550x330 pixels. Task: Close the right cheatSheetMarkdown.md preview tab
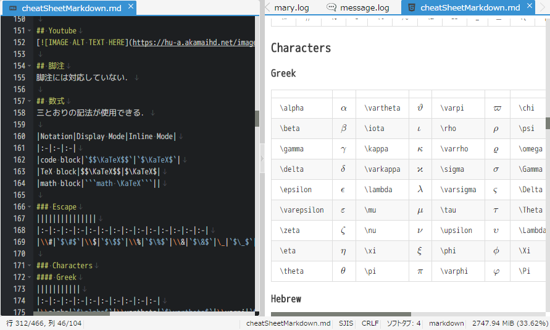click(529, 6)
